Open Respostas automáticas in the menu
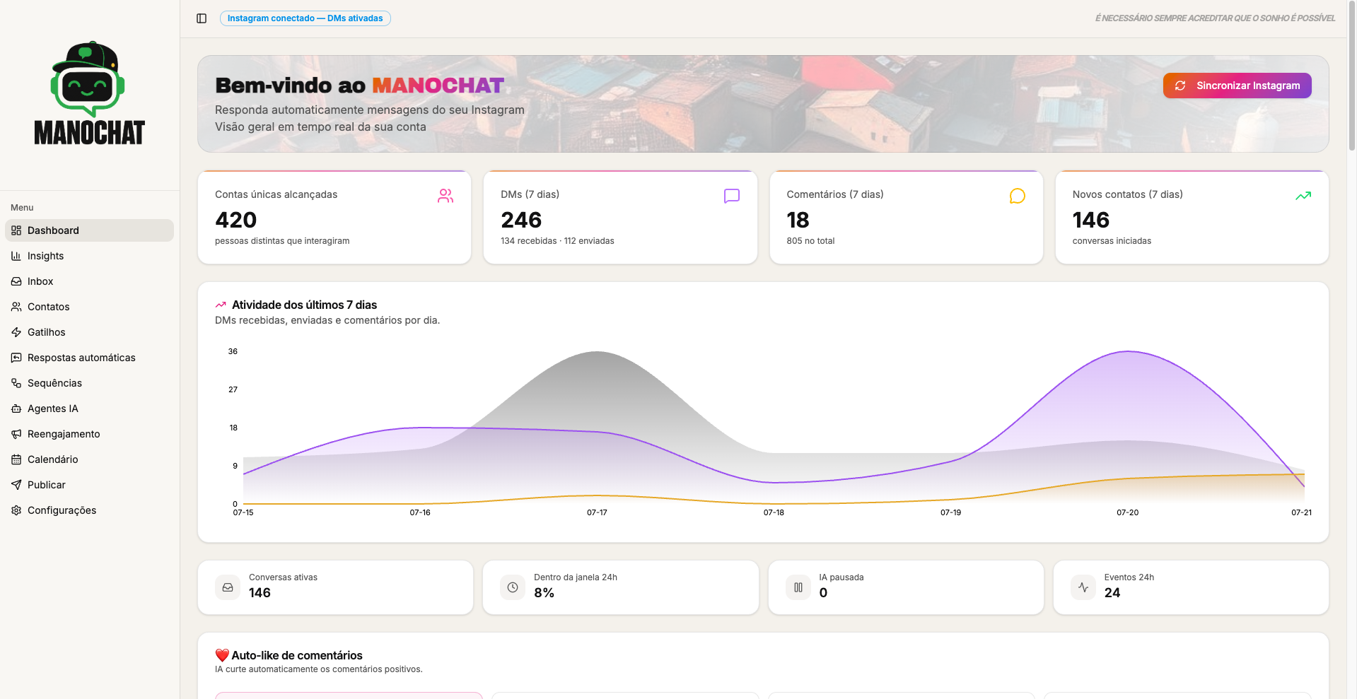 (x=89, y=358)
